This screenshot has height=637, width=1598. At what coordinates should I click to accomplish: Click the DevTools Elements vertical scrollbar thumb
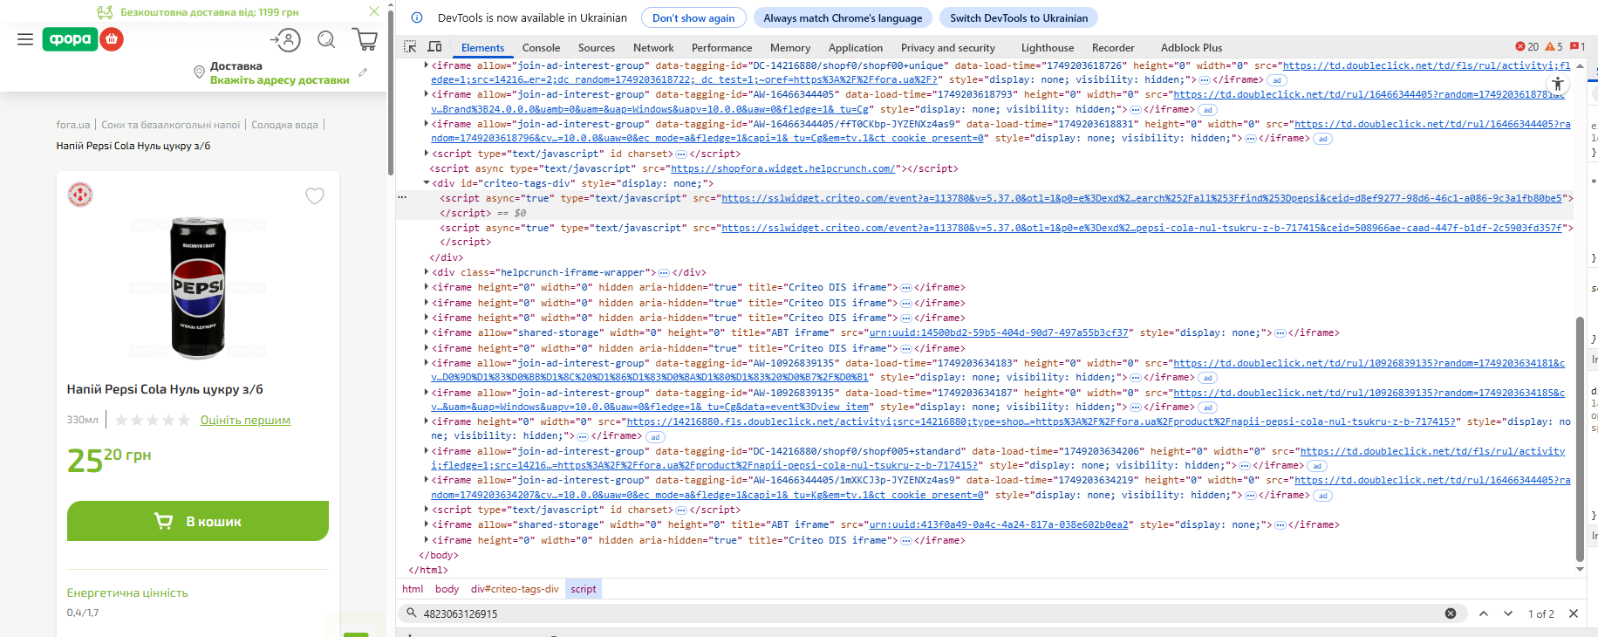coord(1580,439)
